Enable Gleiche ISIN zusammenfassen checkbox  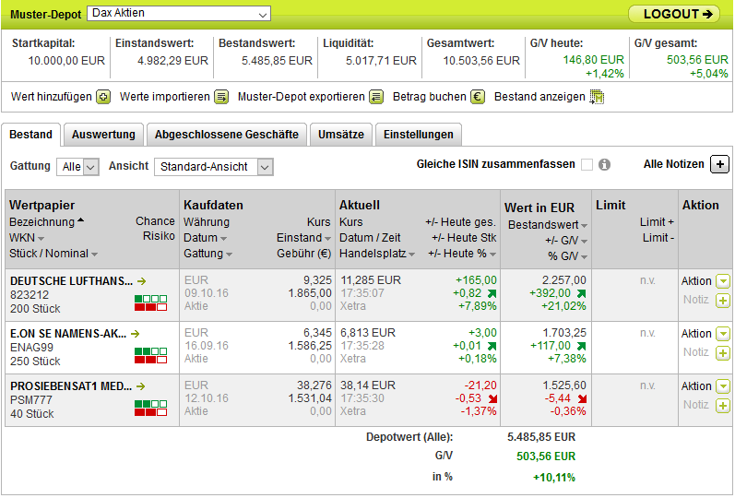click(x=587, y=165)
